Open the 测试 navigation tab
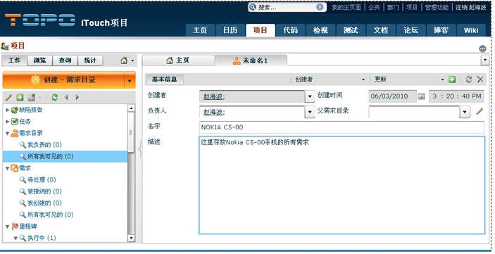This screenshot has height=254, width=495. pyautogui.click(x=351, y=30)
